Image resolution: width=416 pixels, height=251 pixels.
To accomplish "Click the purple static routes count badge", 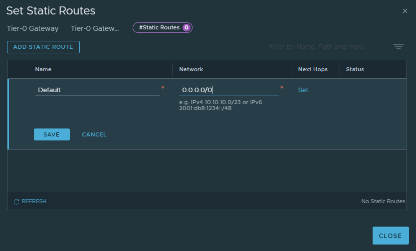I will 187,28.
